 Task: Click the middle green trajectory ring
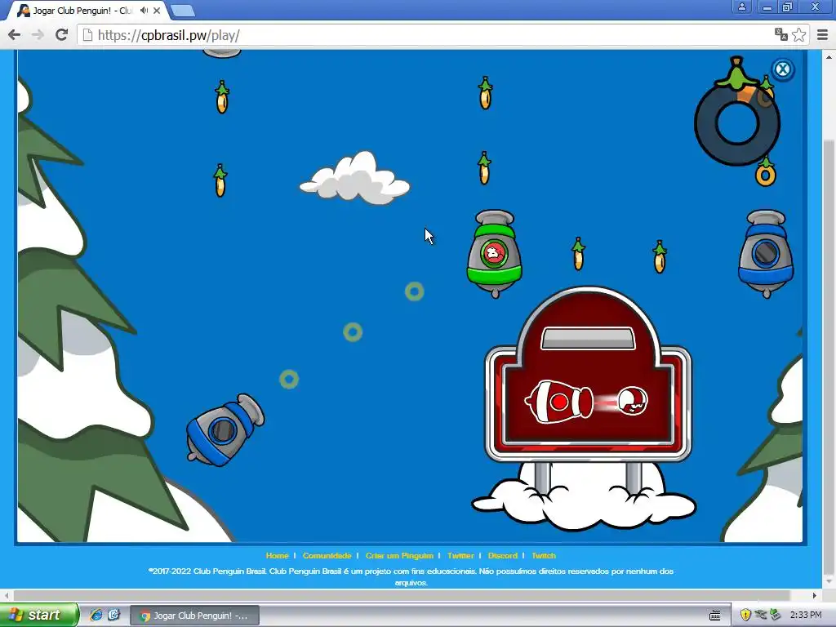pos(353,332)
